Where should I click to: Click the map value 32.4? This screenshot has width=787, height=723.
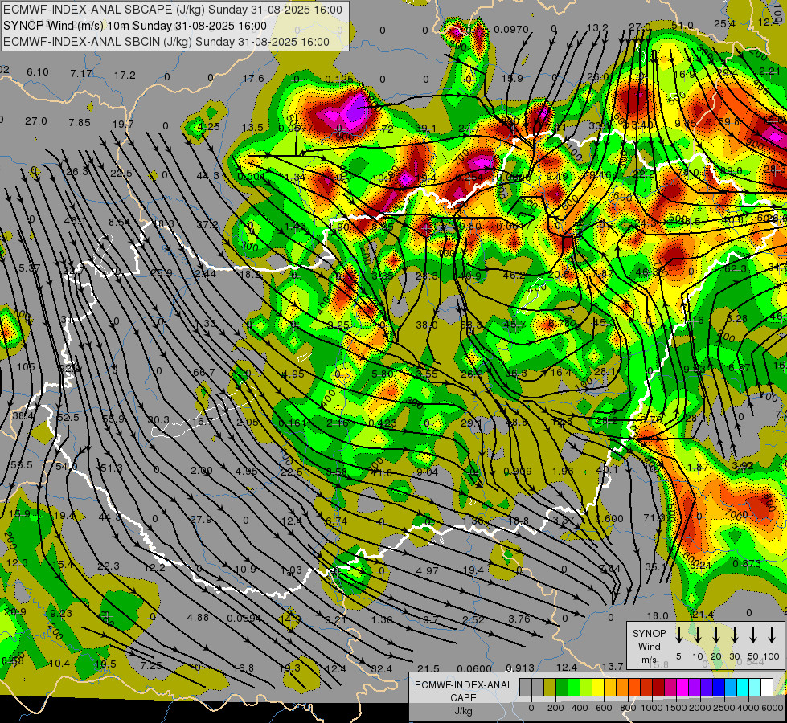[381, 669]
